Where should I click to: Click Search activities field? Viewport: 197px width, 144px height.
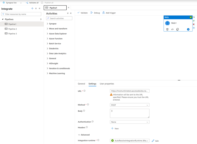pos(59,18)
